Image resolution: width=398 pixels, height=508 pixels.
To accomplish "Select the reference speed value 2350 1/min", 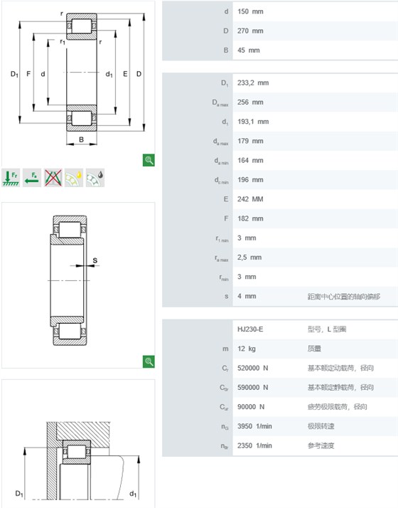I will (254, 446).
